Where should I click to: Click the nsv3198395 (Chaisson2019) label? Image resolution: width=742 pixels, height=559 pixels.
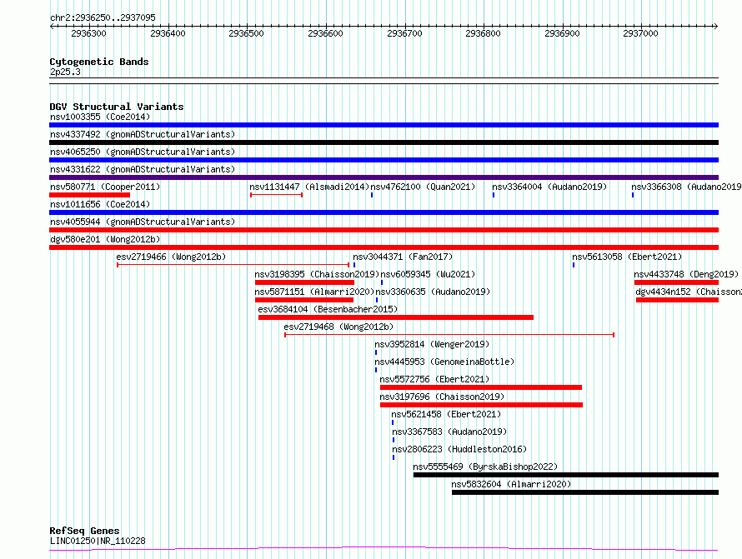(317, 274)
